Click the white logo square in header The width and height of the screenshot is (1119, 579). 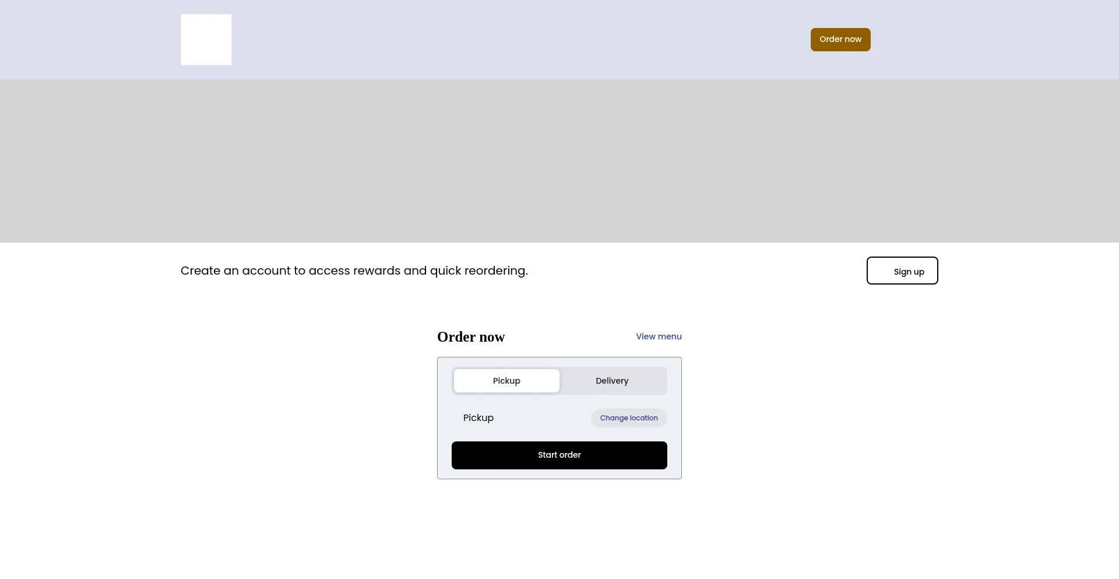(x=206, y=40)
